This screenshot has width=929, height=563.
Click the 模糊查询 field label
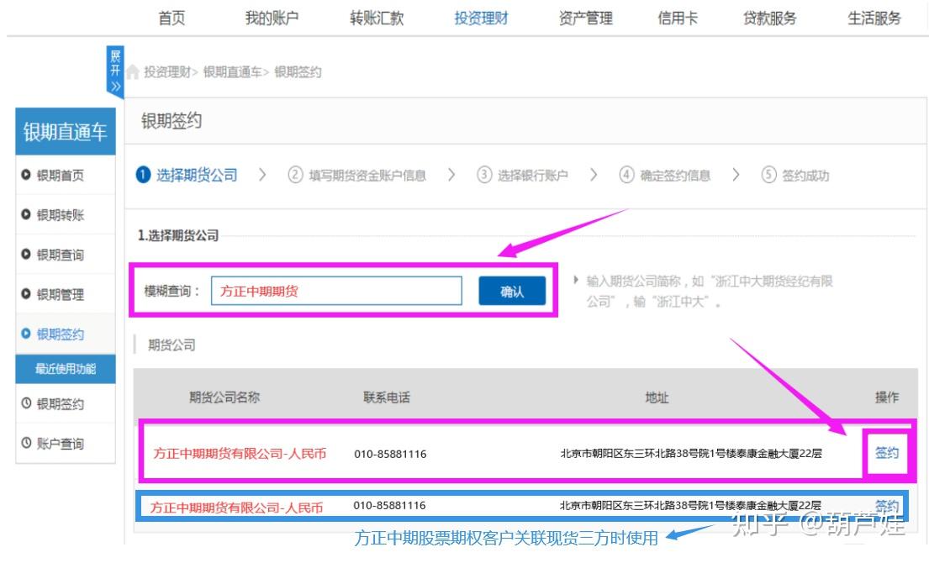point(172,291)
